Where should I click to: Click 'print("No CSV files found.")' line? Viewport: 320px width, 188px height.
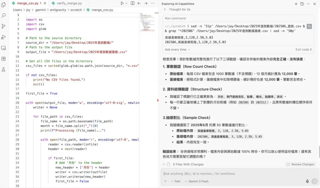pos(59,80)
